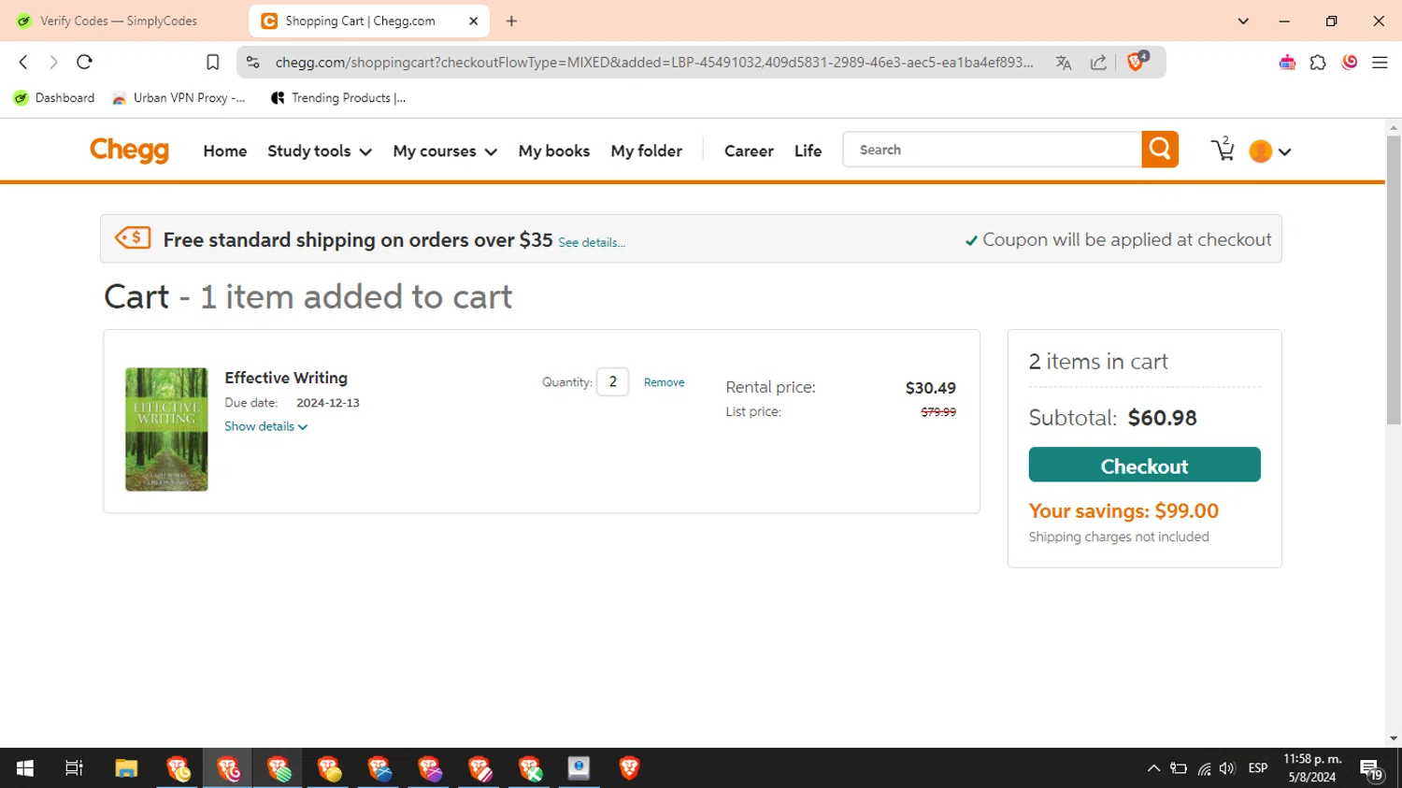This screenshot has width=1402, height=788.
Task: Expand Study tools menu
Action: coord(320,150)
